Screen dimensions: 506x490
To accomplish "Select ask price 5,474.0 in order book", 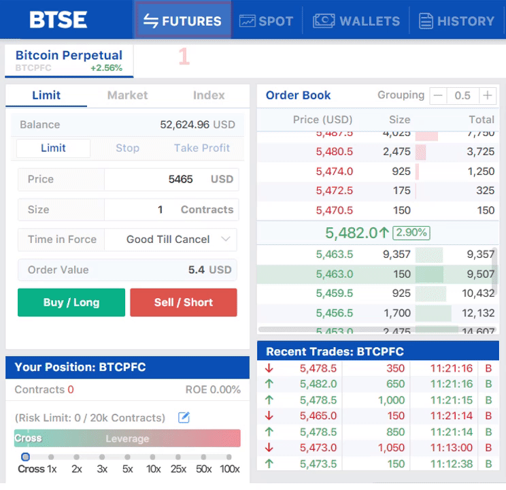I will pyautogui.click(x=335, y=171).
